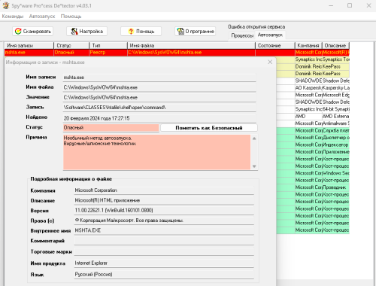The height and width of the screenshot is (286, 376).
Task: Click the Язык field Русский (Россия)
Action: 164,275
